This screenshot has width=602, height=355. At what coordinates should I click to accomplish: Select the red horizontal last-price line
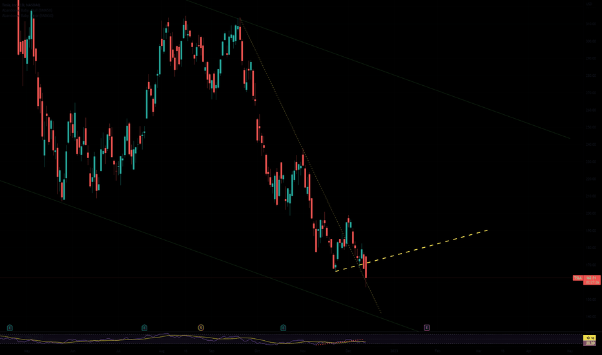tap(286, 278)
